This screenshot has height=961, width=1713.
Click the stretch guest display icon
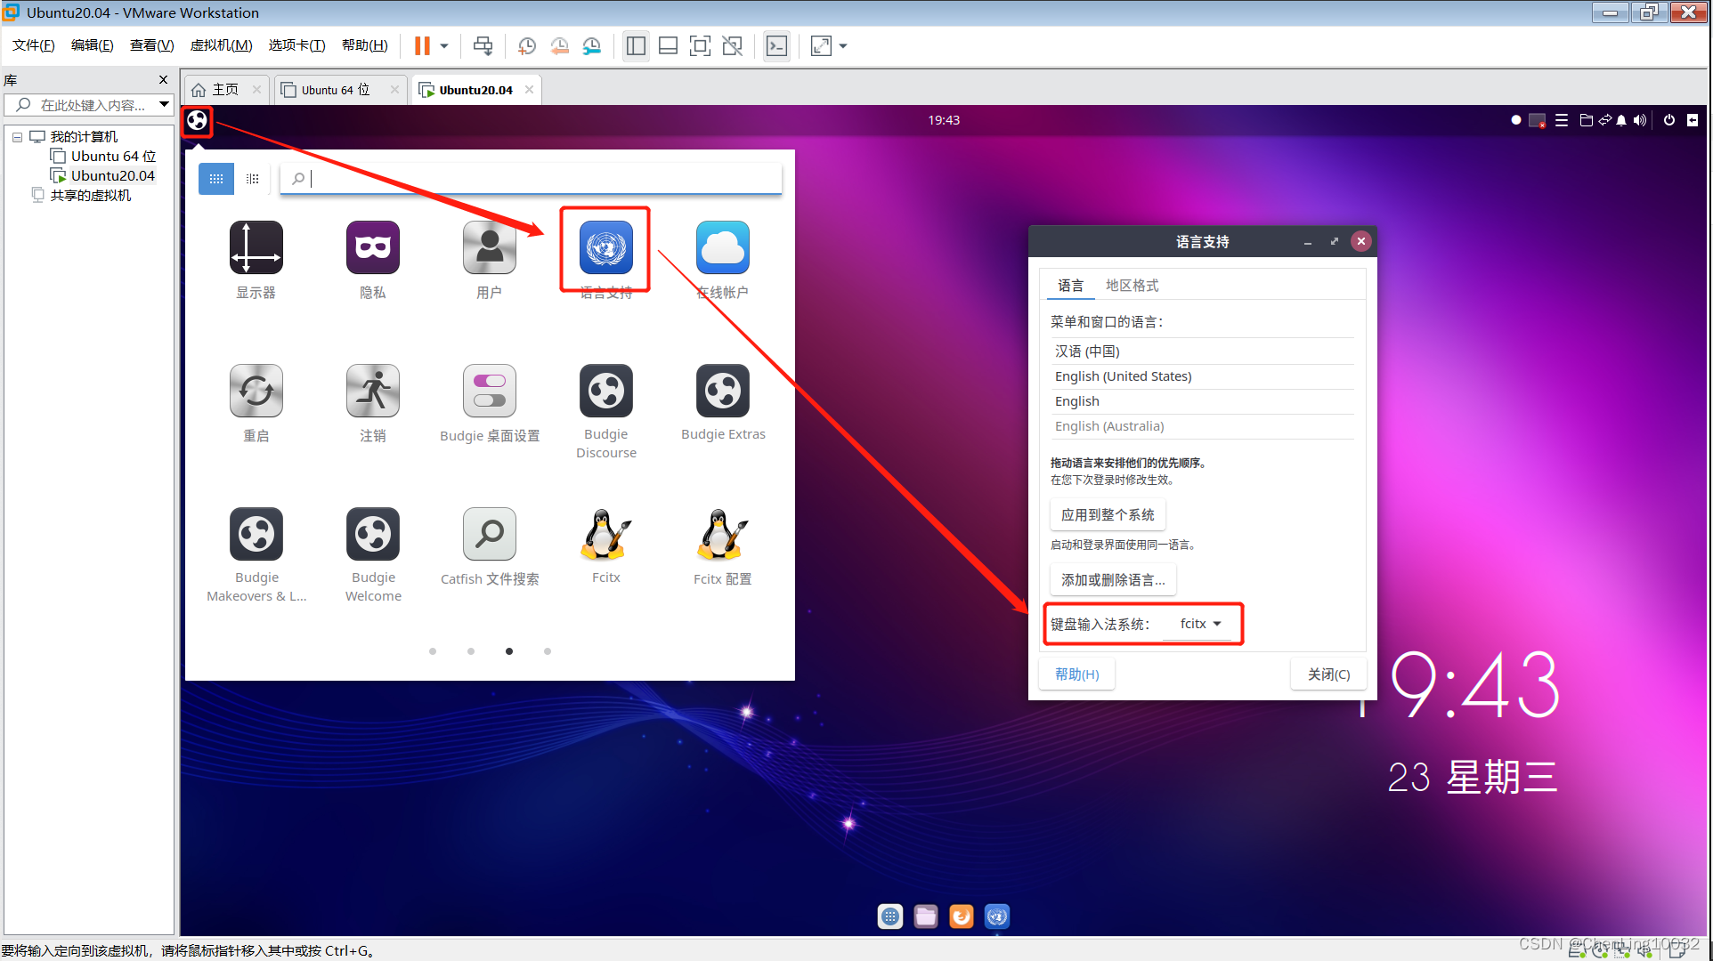coord(821,45)
